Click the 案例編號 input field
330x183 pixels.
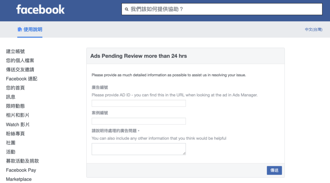coord(139,121)
